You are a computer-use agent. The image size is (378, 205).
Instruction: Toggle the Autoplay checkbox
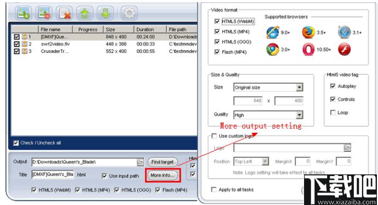tap(333, 86)
